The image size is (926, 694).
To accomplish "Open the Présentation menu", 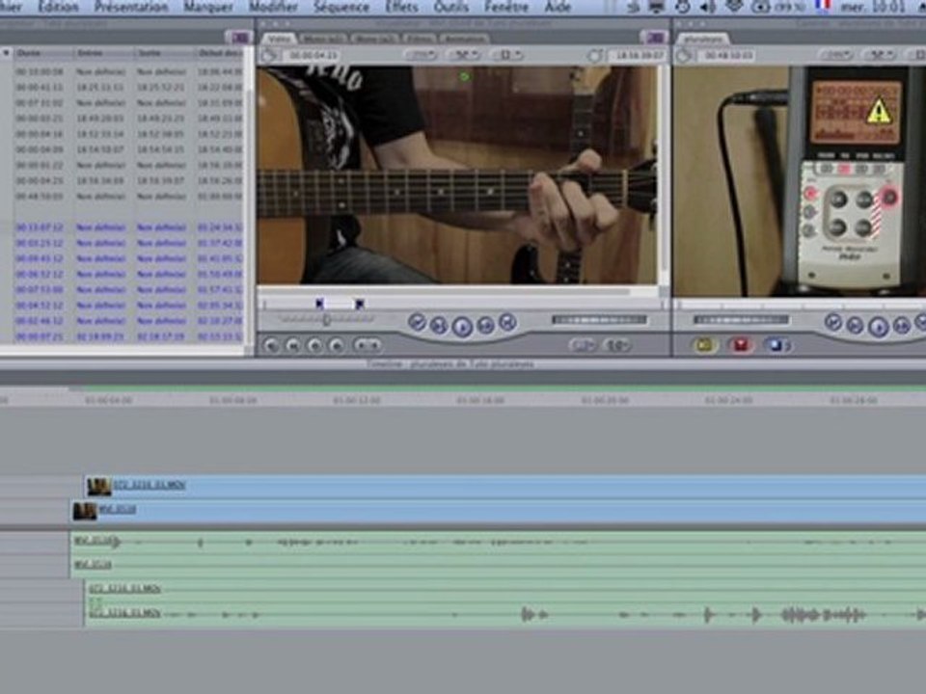I will click(x=131, y=7).
